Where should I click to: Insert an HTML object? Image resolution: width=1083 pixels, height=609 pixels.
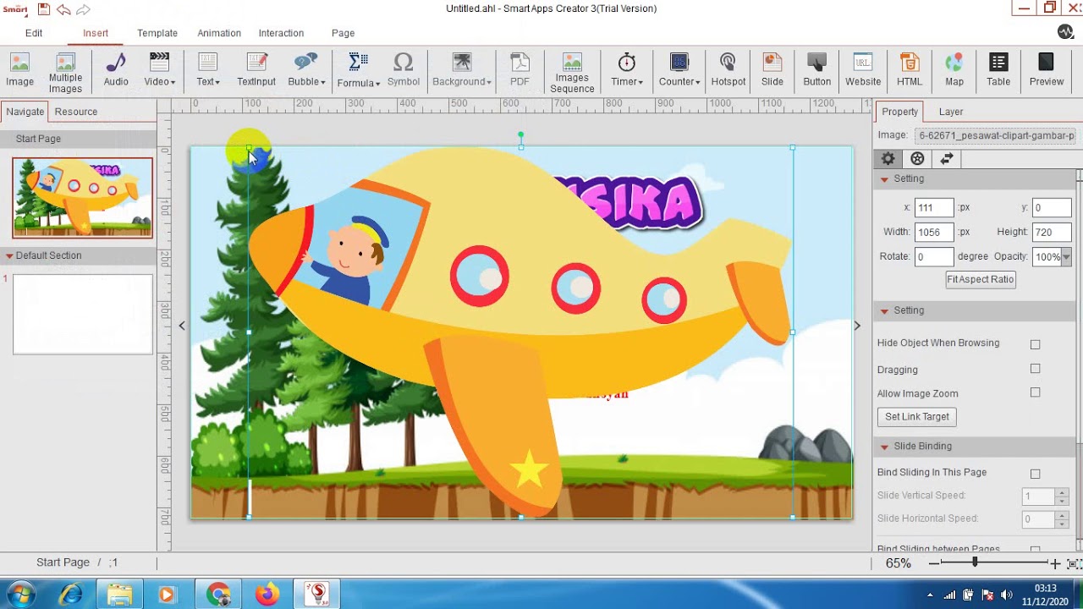[x=910, y=69]
